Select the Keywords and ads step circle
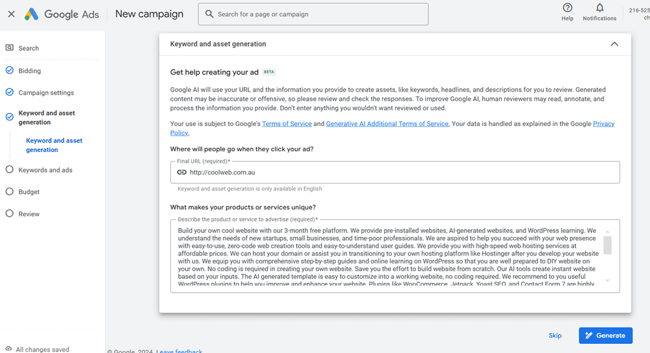The image size is (650, 353). point(9,170)
